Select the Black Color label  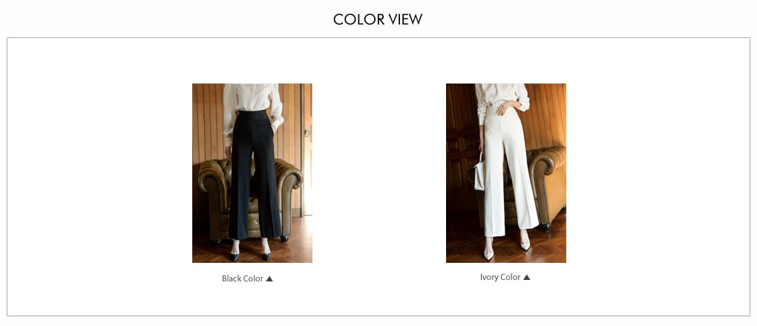(243, 278)
